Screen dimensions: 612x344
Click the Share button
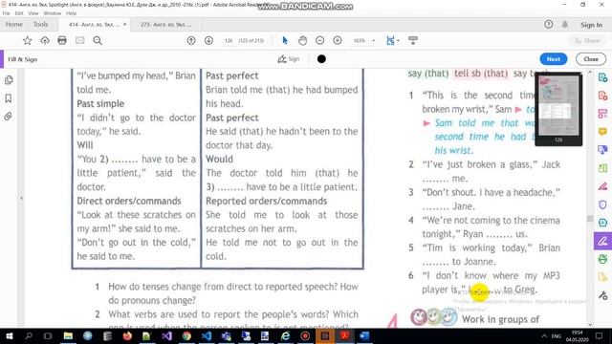(x=587, y=40)
